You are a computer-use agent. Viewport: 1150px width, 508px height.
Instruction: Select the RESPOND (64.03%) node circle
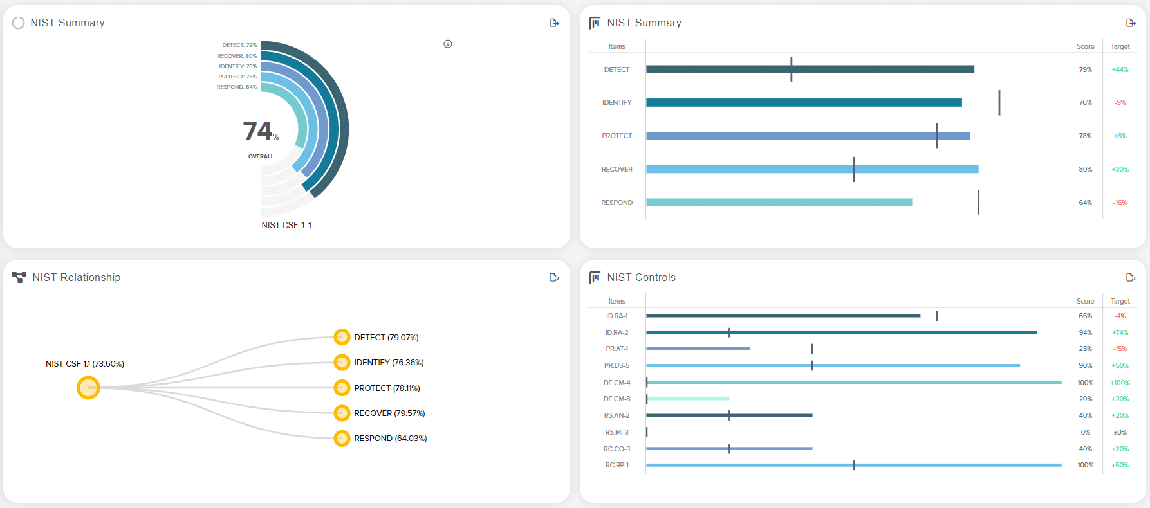342,439
